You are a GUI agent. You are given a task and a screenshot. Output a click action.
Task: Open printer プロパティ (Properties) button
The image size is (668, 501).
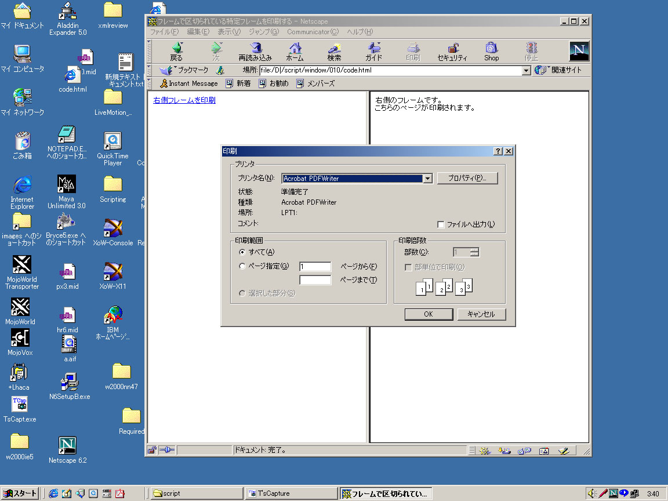click(467, 178)
